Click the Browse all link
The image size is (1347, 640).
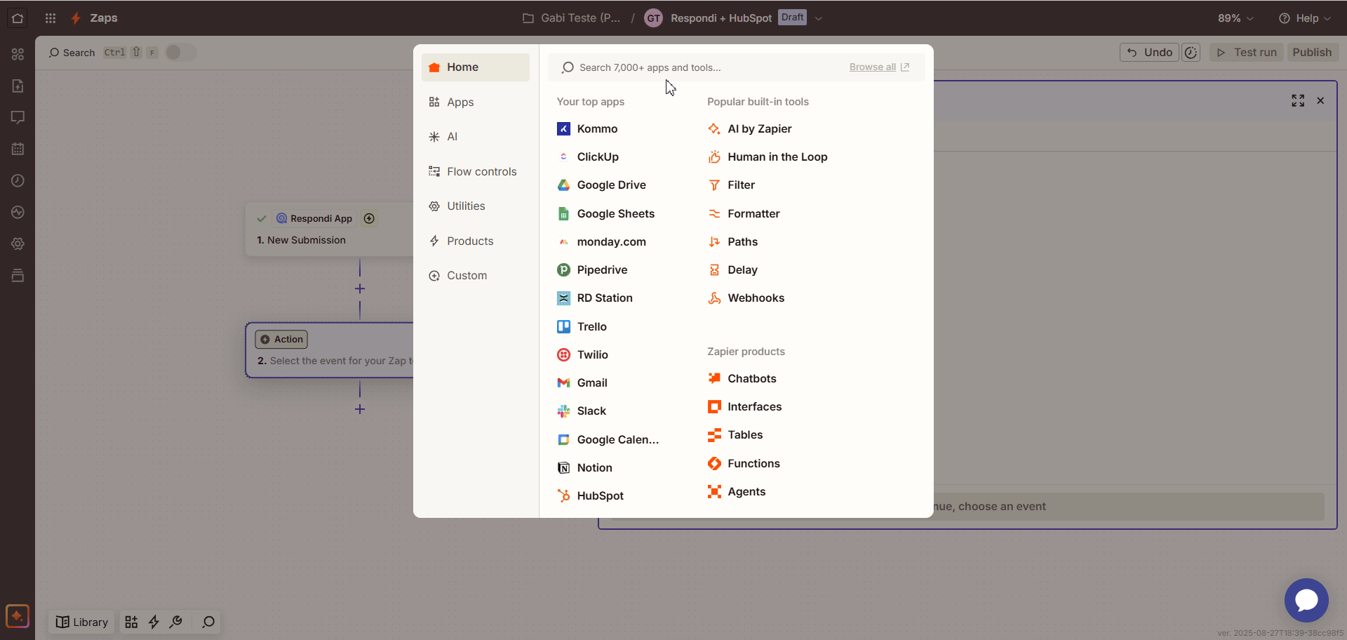point(879,67)
